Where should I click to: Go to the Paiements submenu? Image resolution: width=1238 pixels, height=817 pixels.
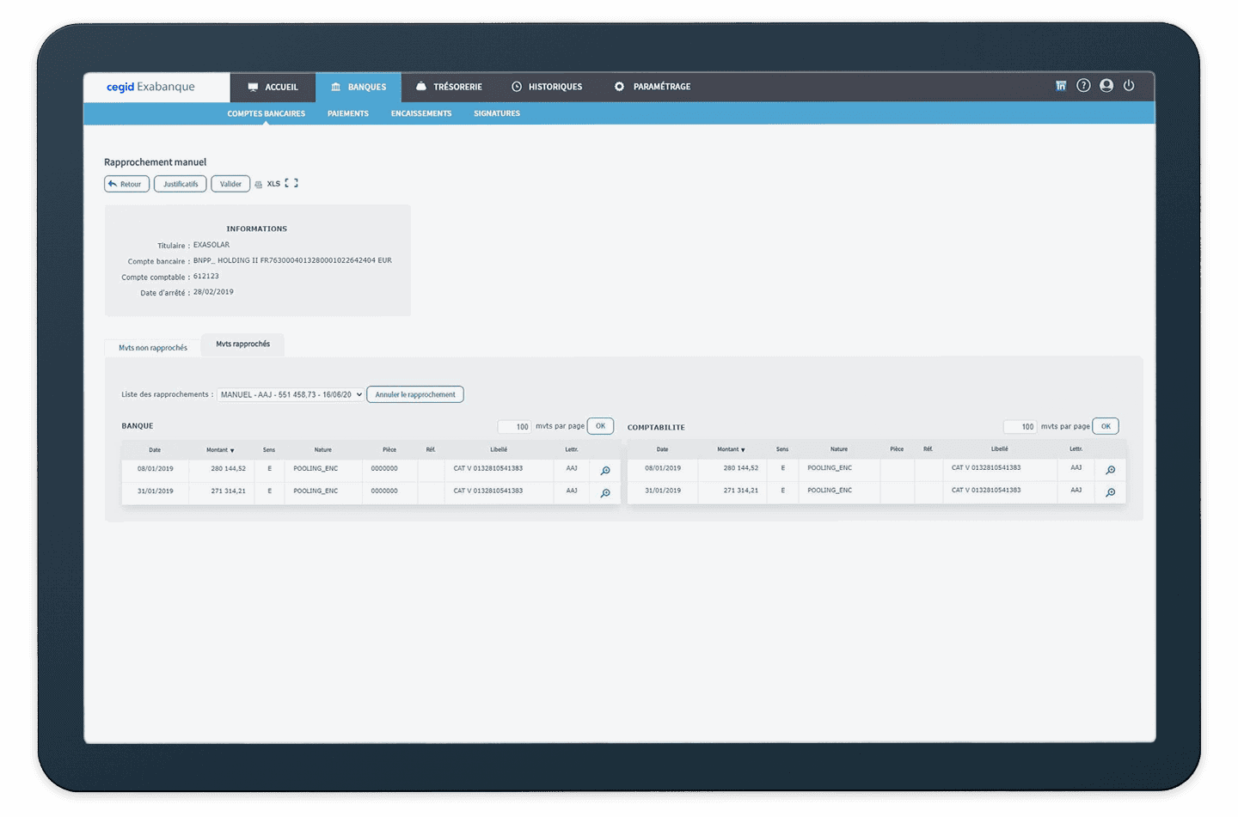pyautogui.click(x=347, y=113)
